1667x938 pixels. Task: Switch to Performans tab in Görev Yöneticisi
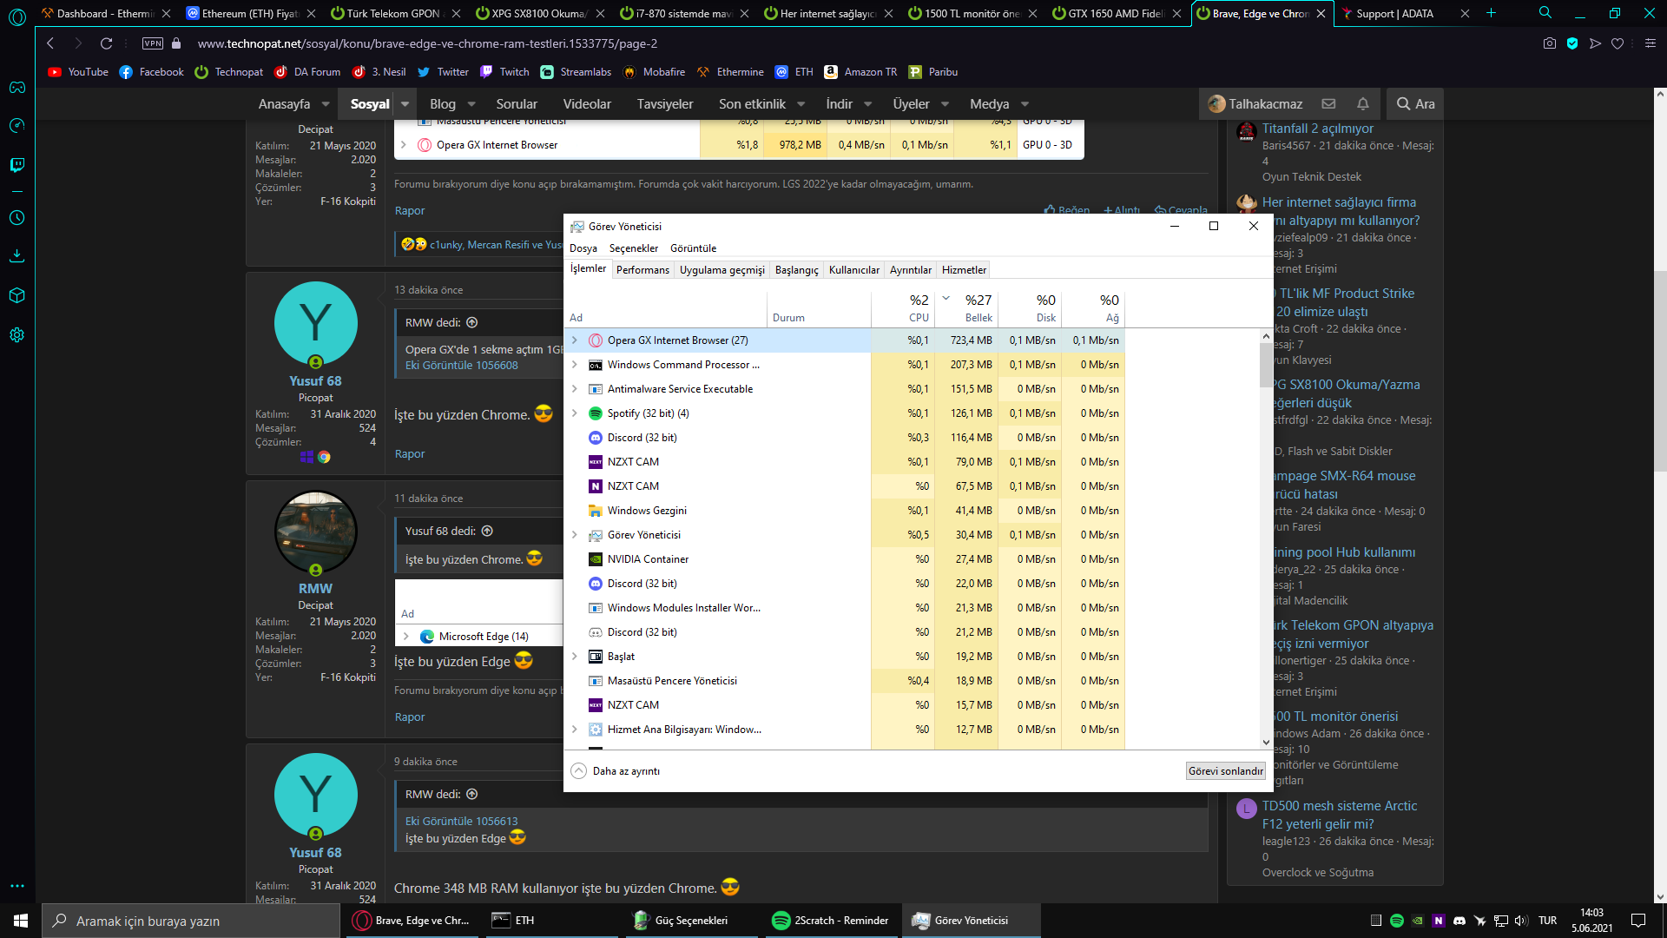pos(642,270)
